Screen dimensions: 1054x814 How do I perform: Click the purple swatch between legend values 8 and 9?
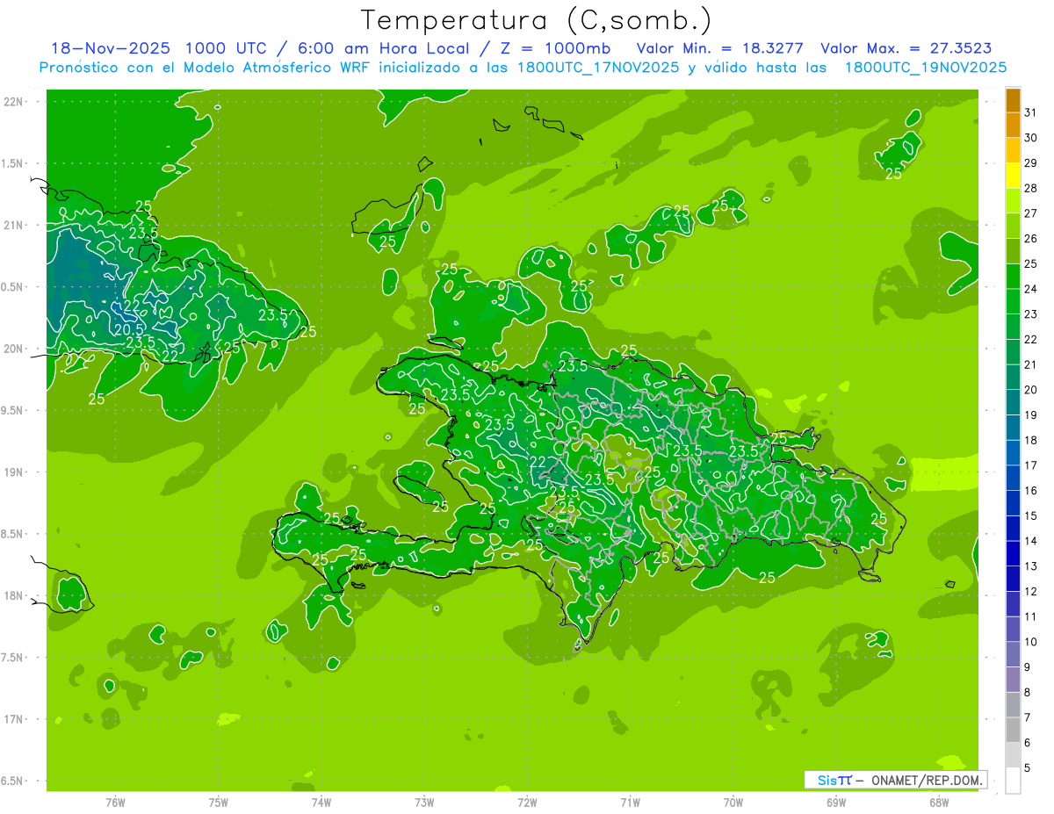pos(1013,680)
